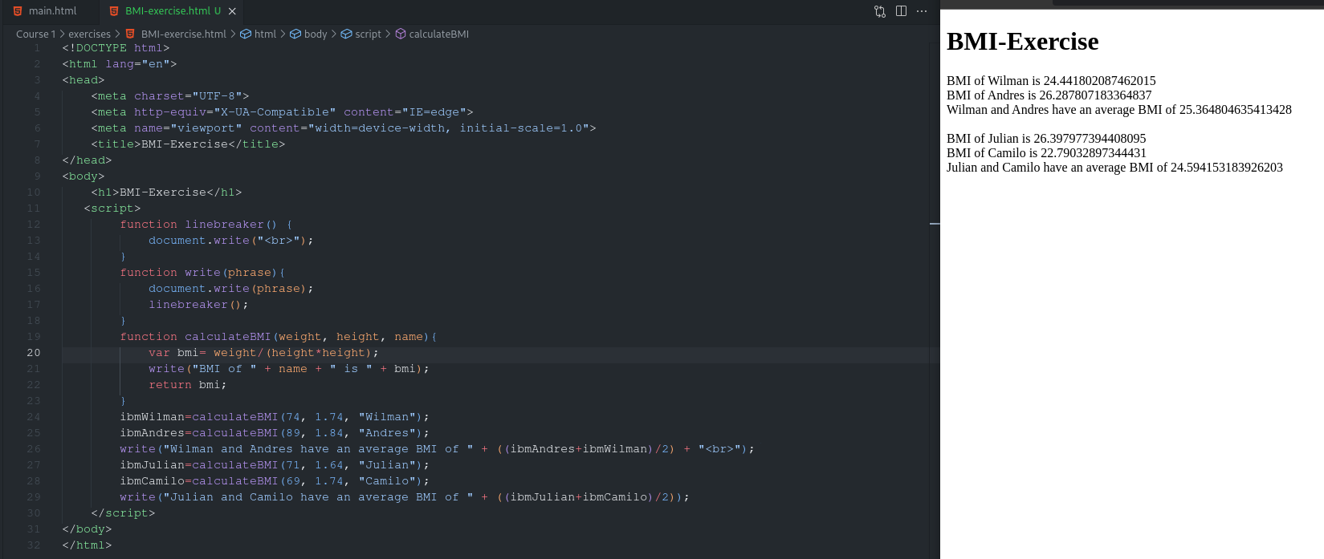Click line number 20 in the gutter
Screen dimensions: 1324x559
tap(33, 353)
